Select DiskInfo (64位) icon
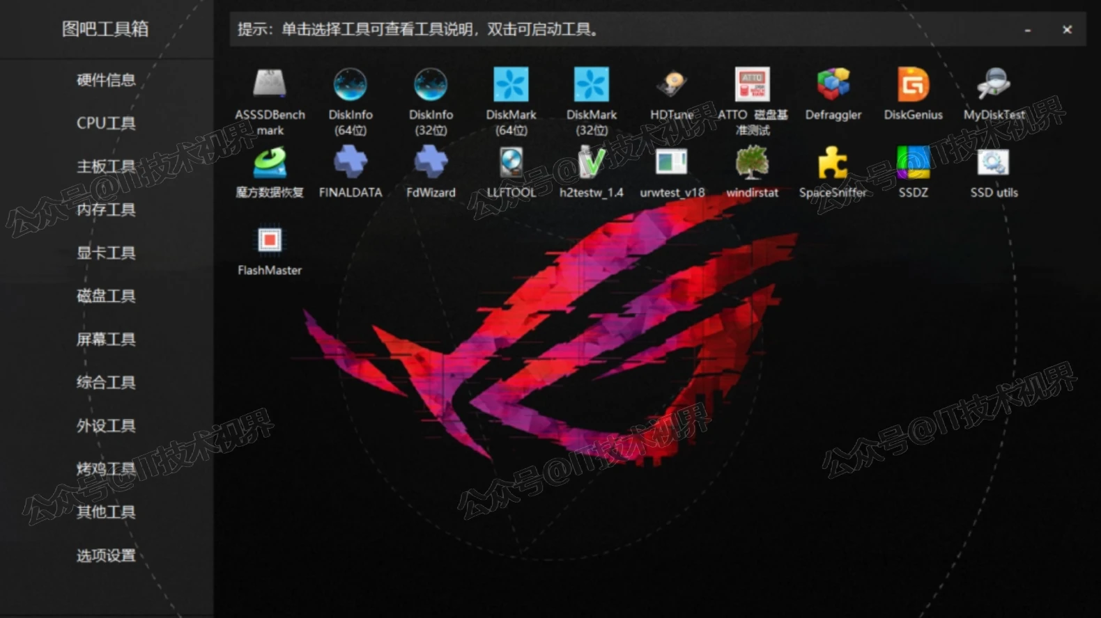 [351, 84]
